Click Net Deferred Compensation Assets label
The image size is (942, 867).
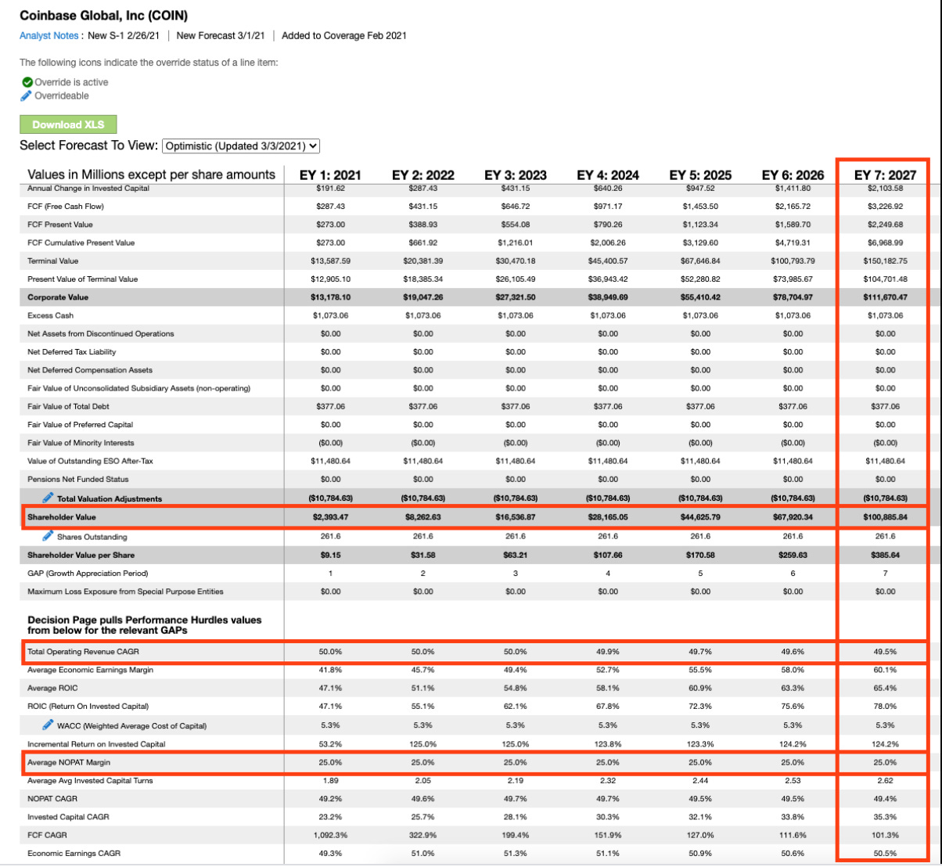click(x=90, y=370)
